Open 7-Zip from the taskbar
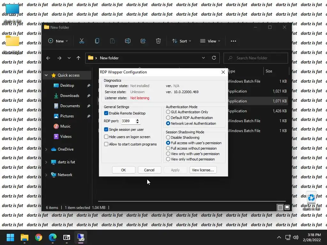327x245 pixels. point(67,237)
